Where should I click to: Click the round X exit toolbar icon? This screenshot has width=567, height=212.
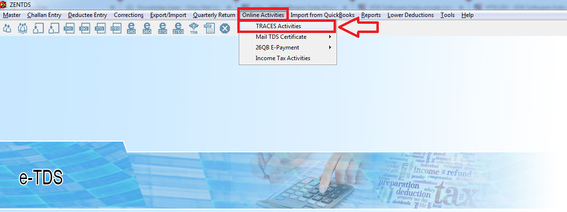[x=225, y=28]
